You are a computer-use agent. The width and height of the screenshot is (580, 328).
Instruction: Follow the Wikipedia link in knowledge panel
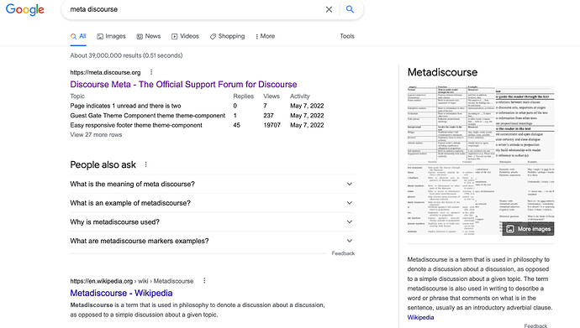pyautogui.click(x=420, y=317)
